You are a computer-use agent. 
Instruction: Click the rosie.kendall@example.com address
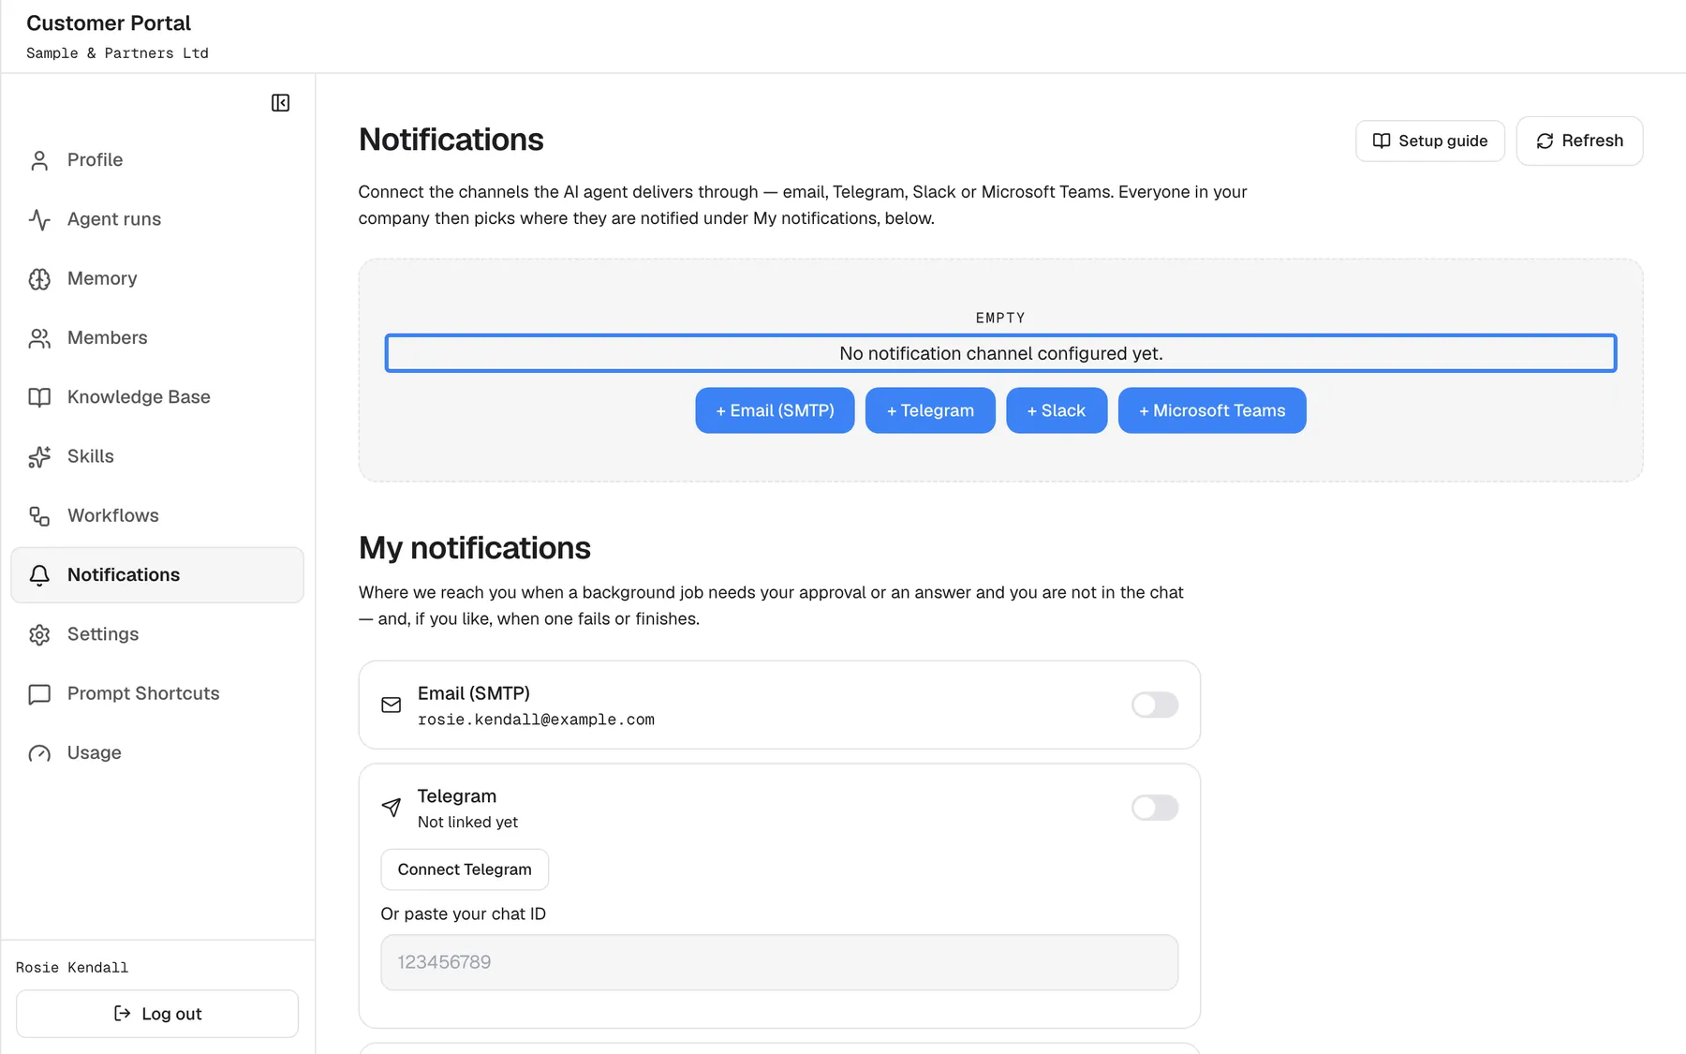pyautogui.click(x=536, y=720)
